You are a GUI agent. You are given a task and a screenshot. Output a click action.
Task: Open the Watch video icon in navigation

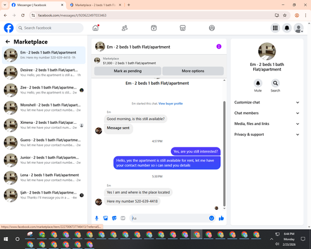(x=154, y=28)
